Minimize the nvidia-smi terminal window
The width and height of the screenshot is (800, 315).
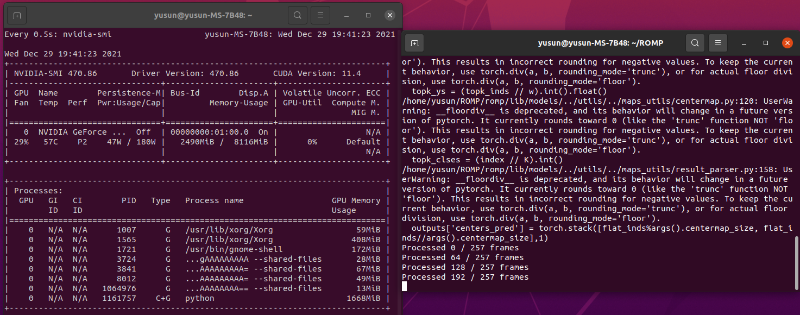point(347,15)
